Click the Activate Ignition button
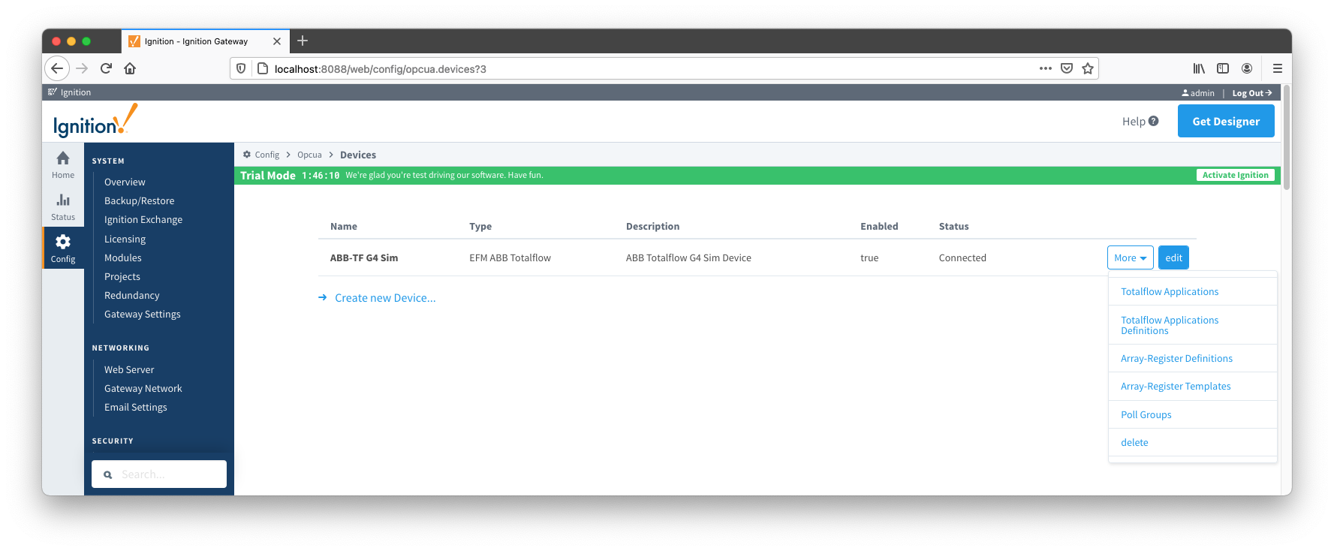 (1235, 175)
